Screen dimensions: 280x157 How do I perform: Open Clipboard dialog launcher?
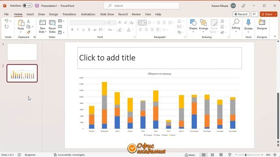[x=35, y=37]
